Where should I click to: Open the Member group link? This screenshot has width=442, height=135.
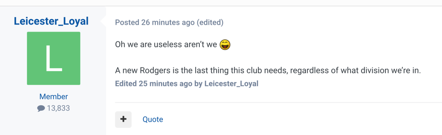54,96
